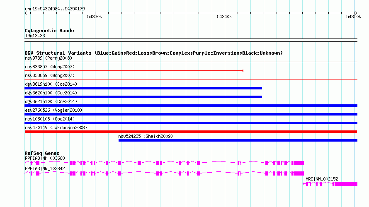Select the blue dgv3621n100 gain bar

(x=191, y=106)
